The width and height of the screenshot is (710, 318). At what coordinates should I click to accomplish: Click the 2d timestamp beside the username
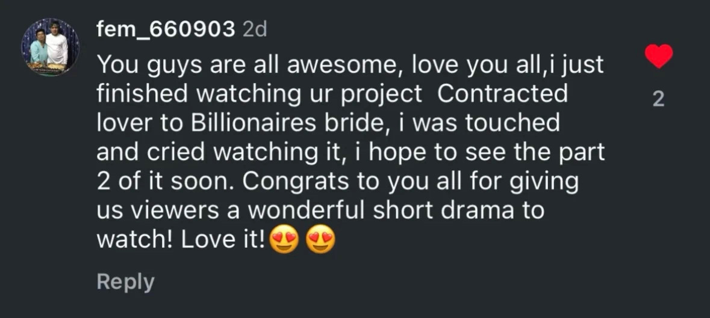pyautogui.click(x=254, y=29)
